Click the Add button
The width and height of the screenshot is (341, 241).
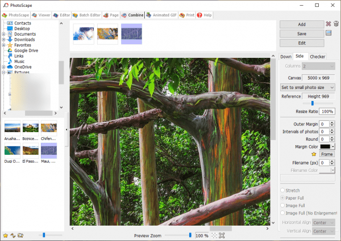click(x=302, y=24)
